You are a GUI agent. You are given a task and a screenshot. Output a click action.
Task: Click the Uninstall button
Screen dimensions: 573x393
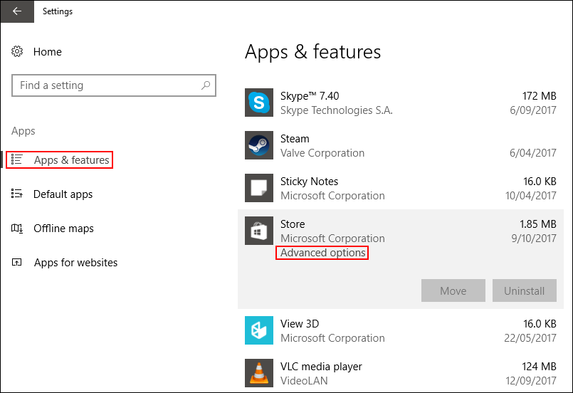click(x=525, y=290)
